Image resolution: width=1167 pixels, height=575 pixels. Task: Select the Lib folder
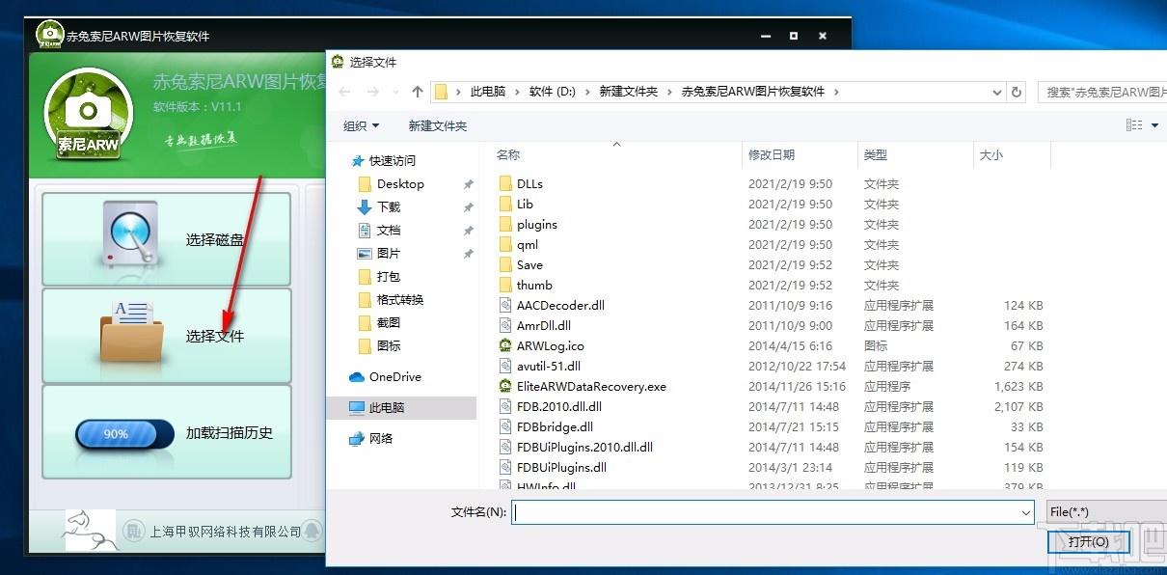pyautogui.click(x=525, y=204)
